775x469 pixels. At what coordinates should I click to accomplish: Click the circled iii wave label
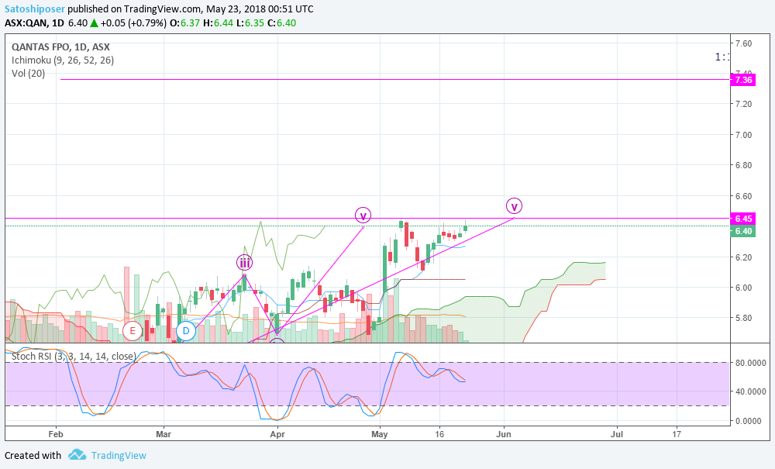click(x=244, y=262)
